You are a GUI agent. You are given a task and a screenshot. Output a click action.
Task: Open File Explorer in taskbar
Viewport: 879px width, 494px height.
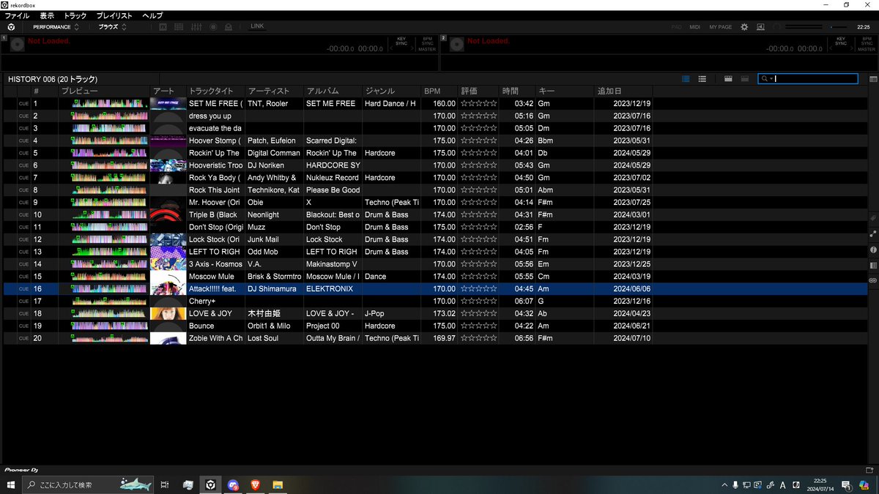pyautogui.click(x=278, y=484)
